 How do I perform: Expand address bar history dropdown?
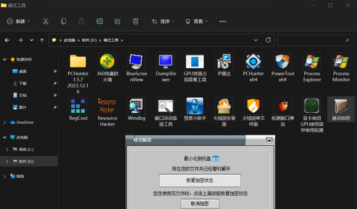tap(256, 40)
